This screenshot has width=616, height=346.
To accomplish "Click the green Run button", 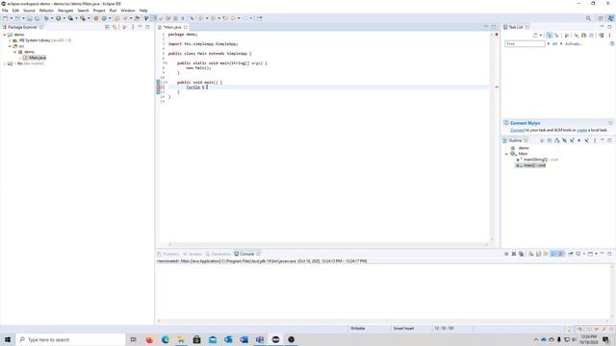I will pos(58,18).
